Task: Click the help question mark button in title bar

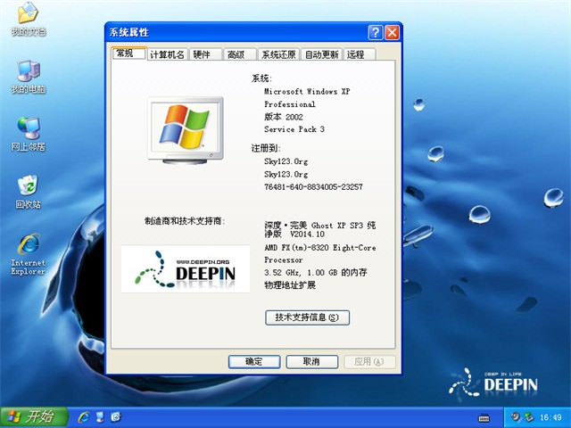Action: point(376,32)
